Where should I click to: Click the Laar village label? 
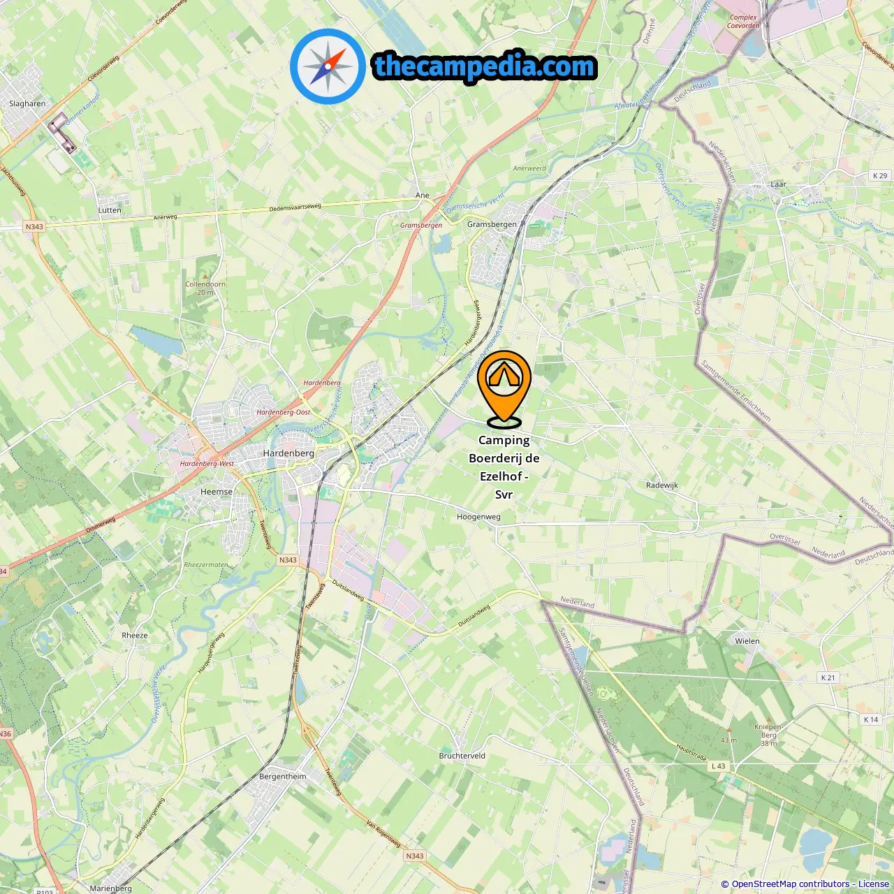[x=778, y=184]
